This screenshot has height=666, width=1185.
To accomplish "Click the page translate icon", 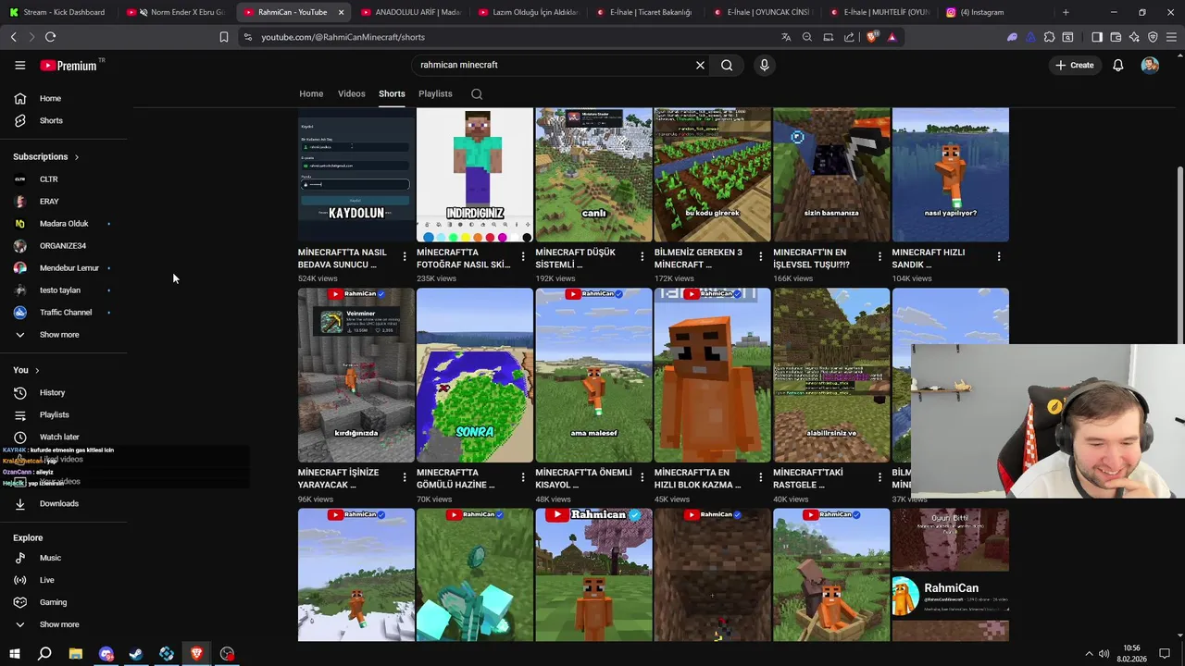I will pyautogui.click(x=786, y=37).
